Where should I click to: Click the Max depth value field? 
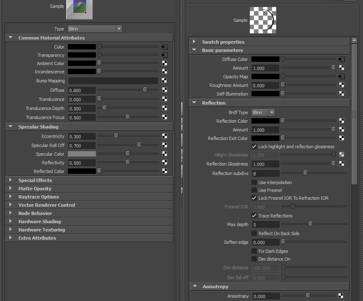pos(265,224)
